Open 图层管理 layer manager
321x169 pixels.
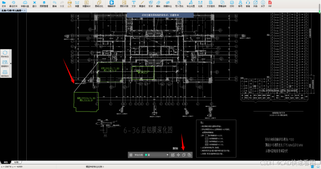[44, 4]
